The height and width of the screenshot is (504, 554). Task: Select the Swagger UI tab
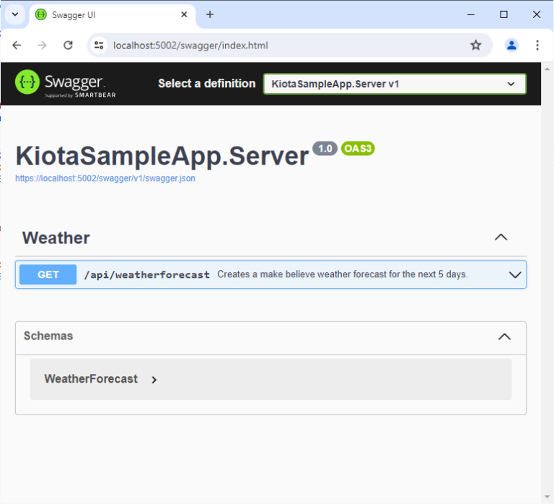click(x=112, y=15)
